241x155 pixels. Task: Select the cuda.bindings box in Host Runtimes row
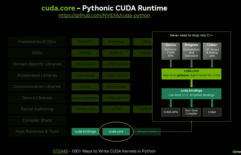[85, 131]
